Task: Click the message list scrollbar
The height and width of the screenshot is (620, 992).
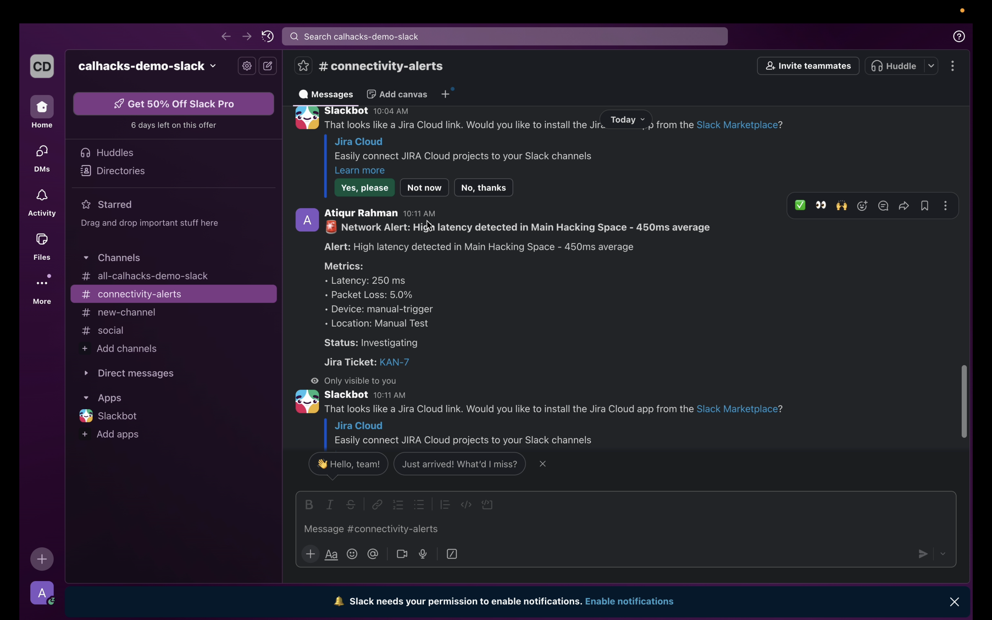Action: tap(964, 401)
